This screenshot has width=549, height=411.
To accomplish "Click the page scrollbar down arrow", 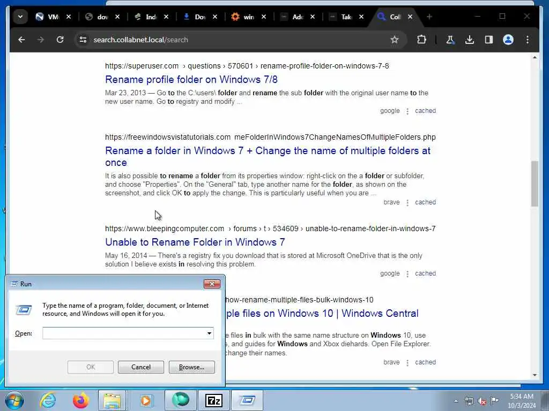I will (x=535, y=375).
